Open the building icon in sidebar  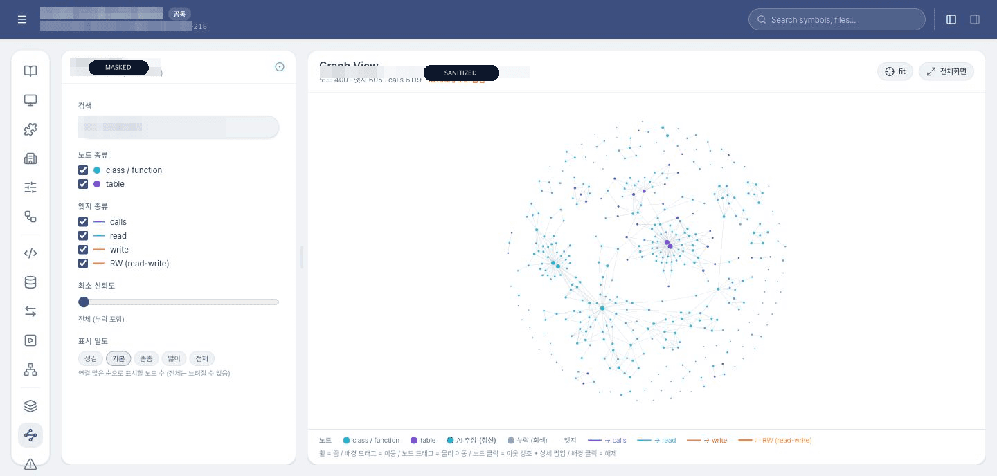click(x=30, y=158)
